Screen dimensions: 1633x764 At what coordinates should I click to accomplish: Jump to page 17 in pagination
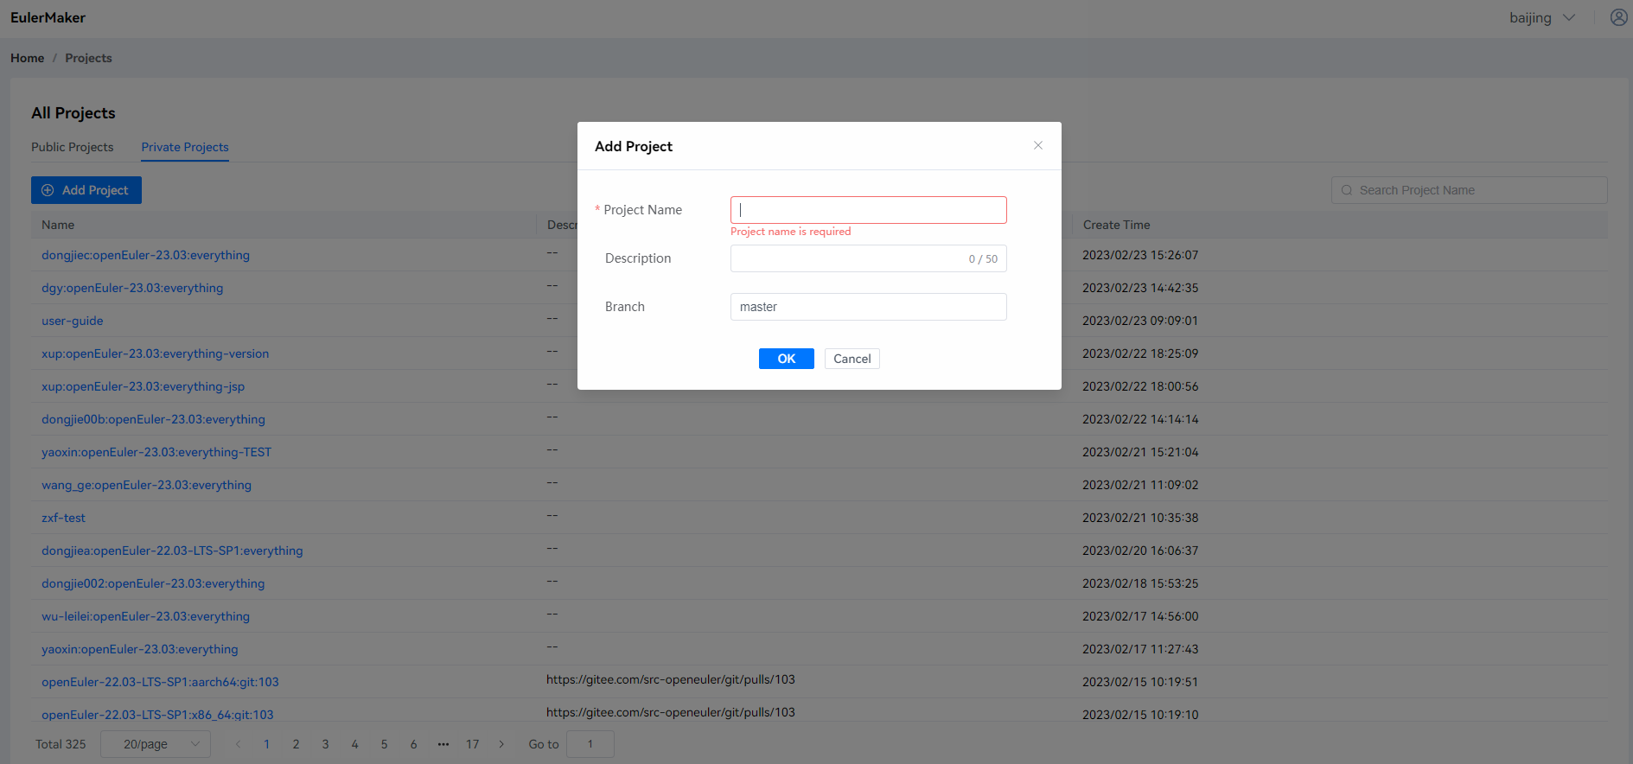472,744
